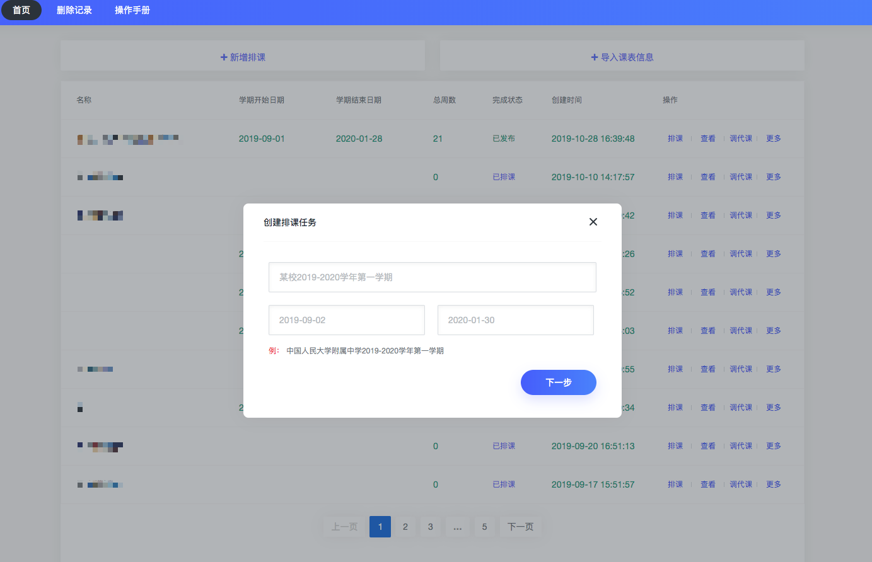Open the 删除记录 tab
872x562 pixels.
[x=74, y=10]
